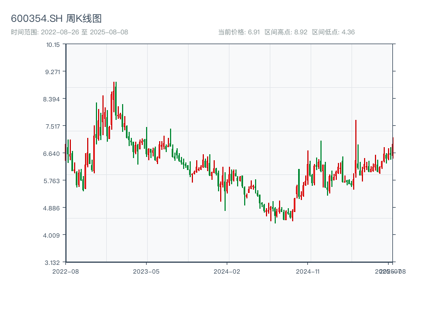Viewport: 436px width, 327px height.
Task: Click y-axis label 4.009
Action: click(x=51, y=235)
